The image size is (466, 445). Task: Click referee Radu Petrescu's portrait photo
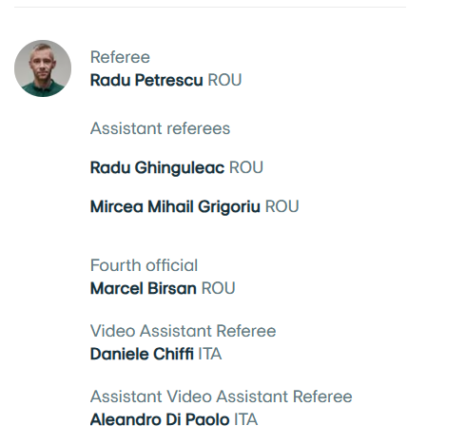(x=43, y=68)
